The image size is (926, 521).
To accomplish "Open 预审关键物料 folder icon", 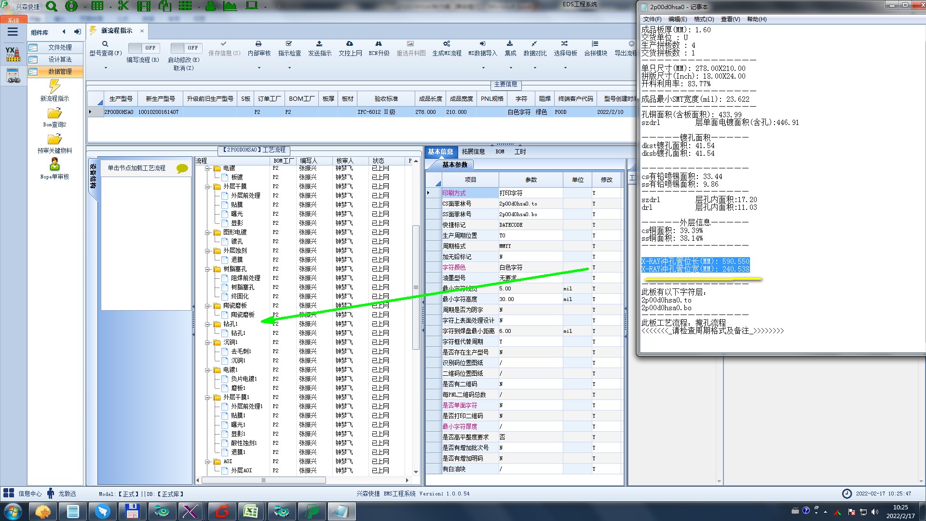I will click(54, 143).
